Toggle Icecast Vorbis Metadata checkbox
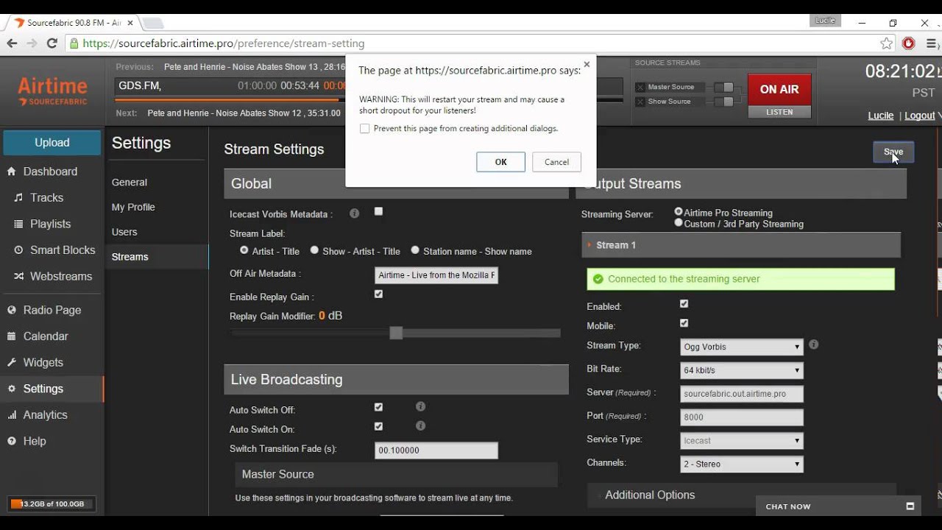The image size is (942, 530). pyautogui.click(x=378, y=211)
